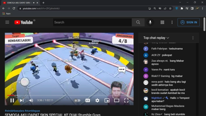Open a new browser tab

pyautogui.click(x=43, y=3)
